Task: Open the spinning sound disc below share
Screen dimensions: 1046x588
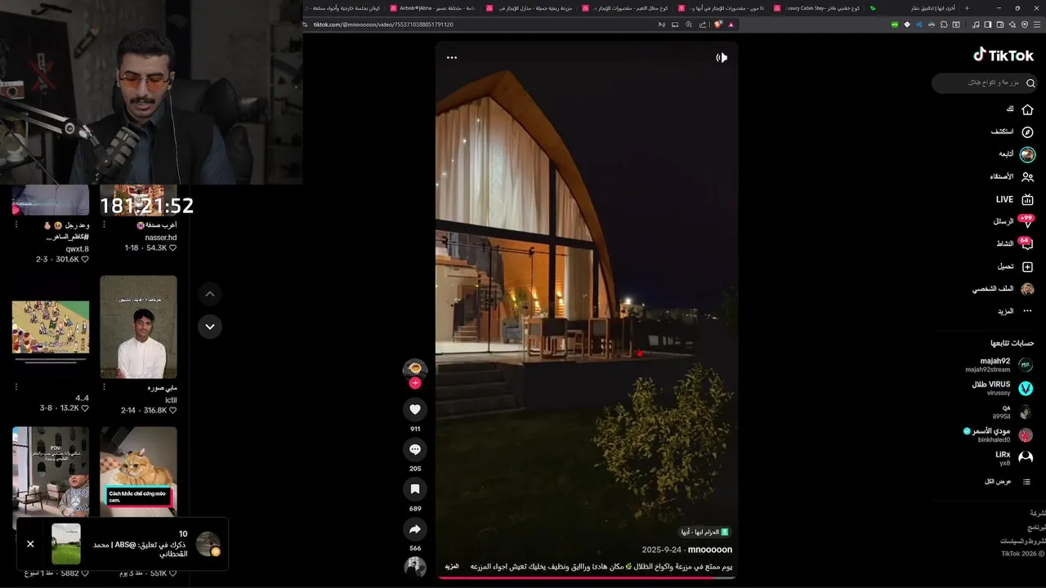Action: click(x=415, y=567)
